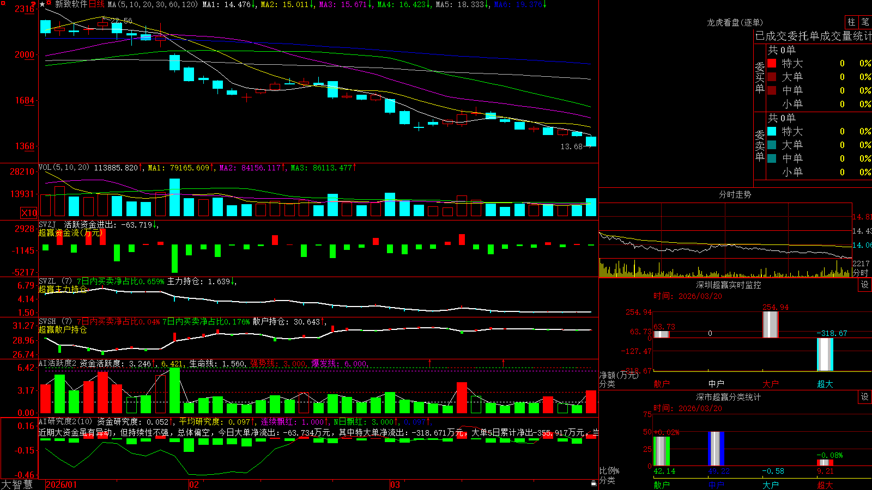Click the 2316 price axis label
872x490 pixels.
(x=24, y=9)
